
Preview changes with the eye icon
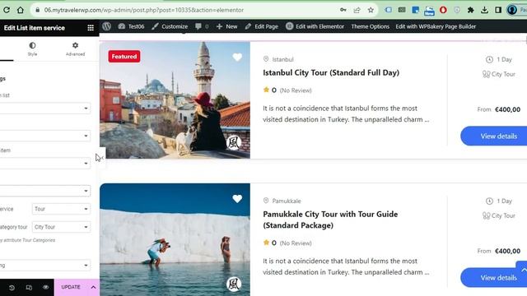[46, 287]
